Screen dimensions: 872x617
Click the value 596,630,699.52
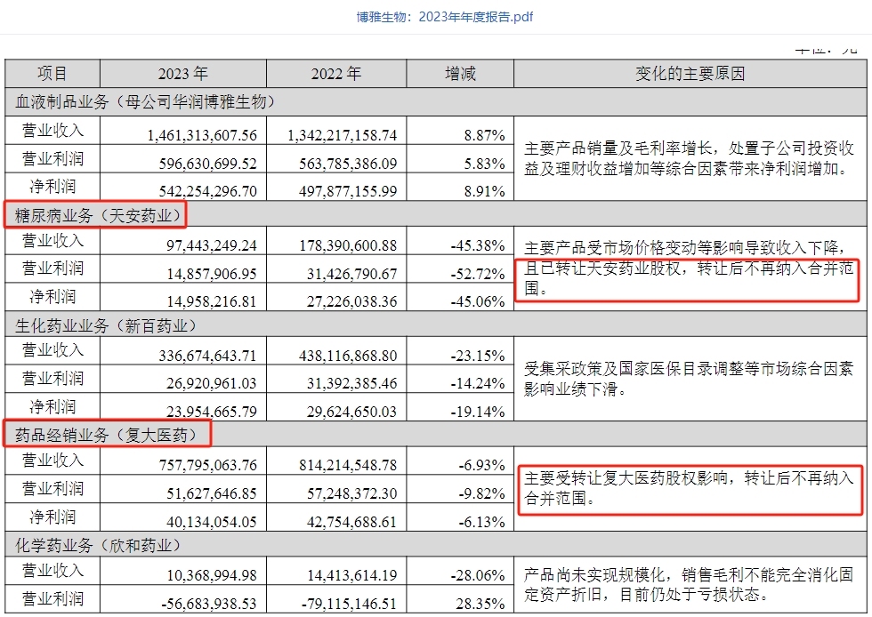(208, 164)
